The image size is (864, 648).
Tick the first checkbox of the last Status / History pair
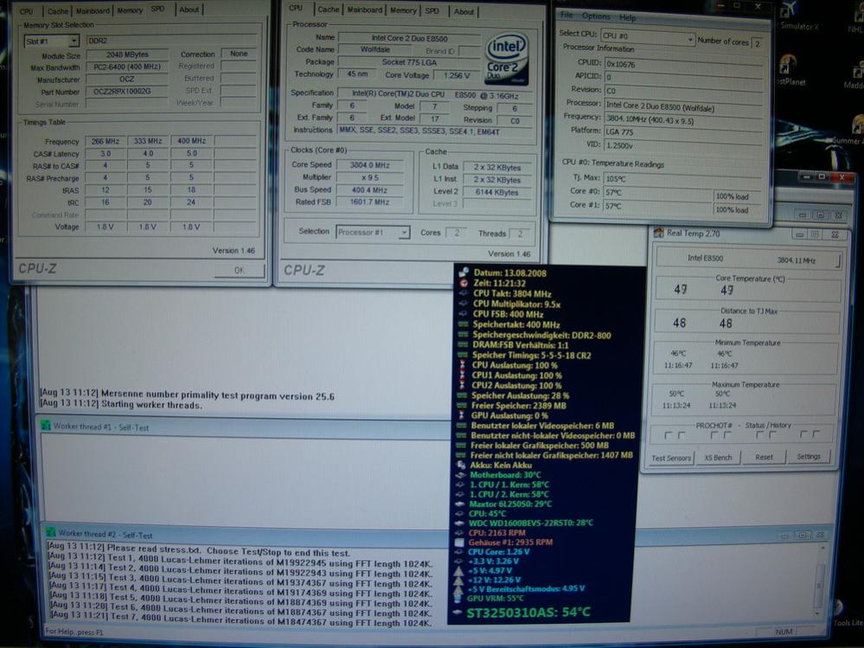tap(803, 435)
